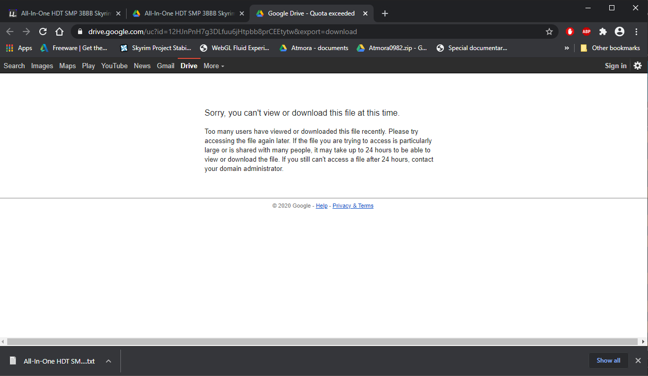Click the horizontal scrollbar thumb
The width and height of the screenshot is (648, 376).
coord(322,342)
